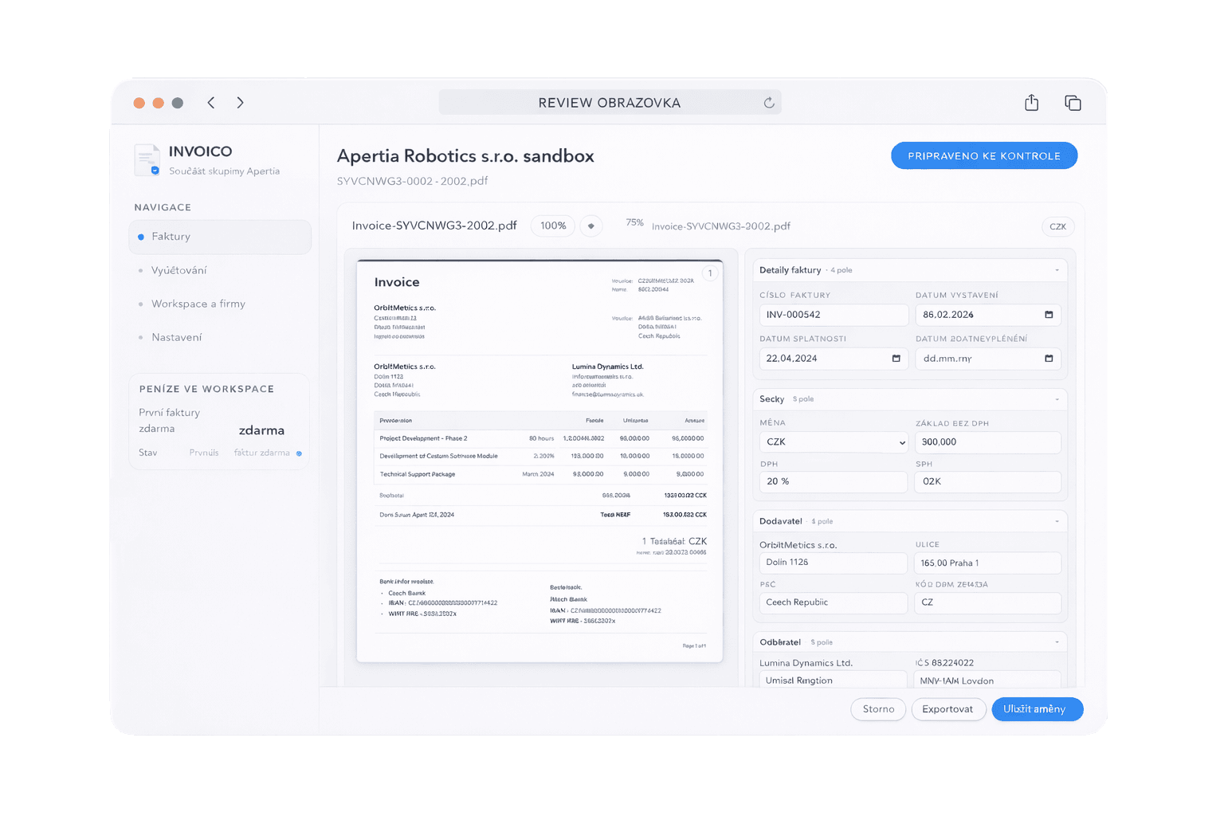Click the round button next to 100% zoom
Screen dimensions: 1224x816
click(x=590, y=226)
